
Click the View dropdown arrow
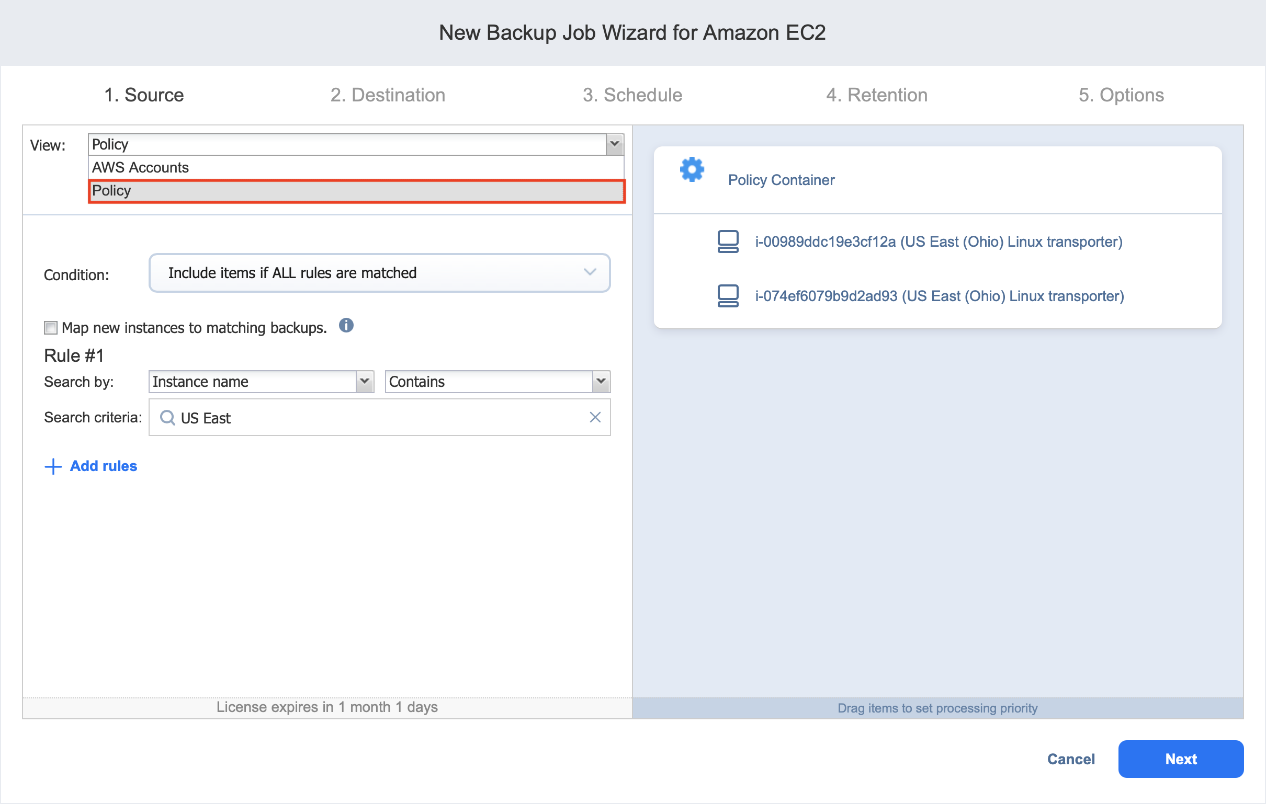[614, 144]
